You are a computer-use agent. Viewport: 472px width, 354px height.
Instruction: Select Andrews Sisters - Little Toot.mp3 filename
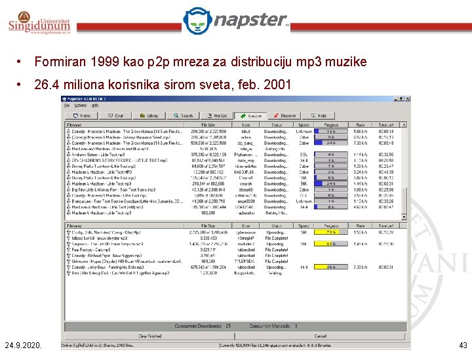pos(98,155)
